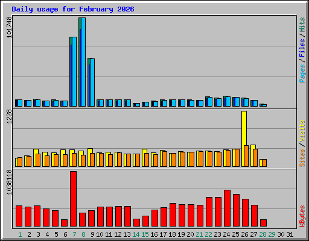This screenshot has width=309, height=241.
Task: Click the 'Files' legend label
Action: 302,48
